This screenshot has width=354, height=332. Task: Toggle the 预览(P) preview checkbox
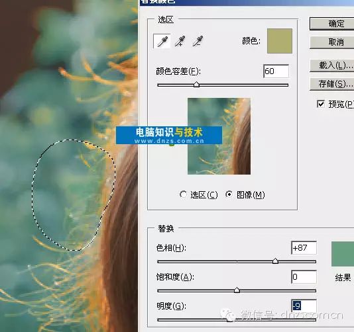pos(321,104)
